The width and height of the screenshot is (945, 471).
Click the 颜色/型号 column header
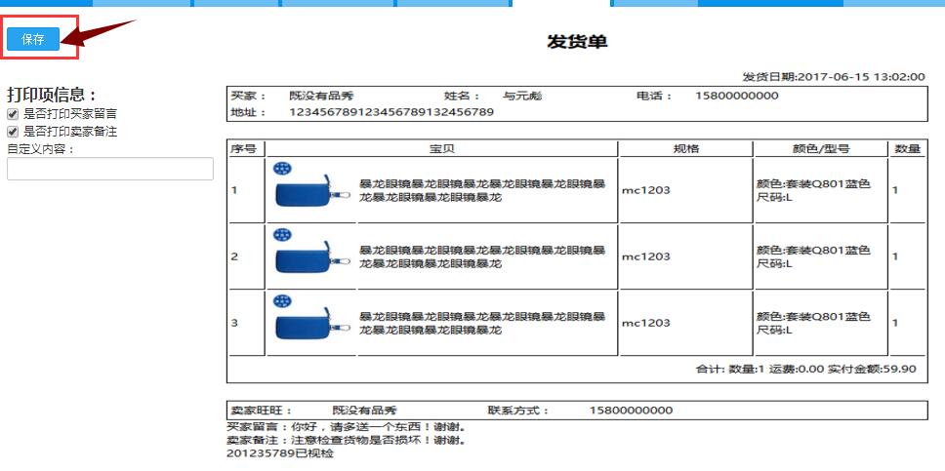click(x=820, y=149)
